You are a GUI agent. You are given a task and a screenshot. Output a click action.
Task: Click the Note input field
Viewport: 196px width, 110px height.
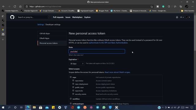97,51
